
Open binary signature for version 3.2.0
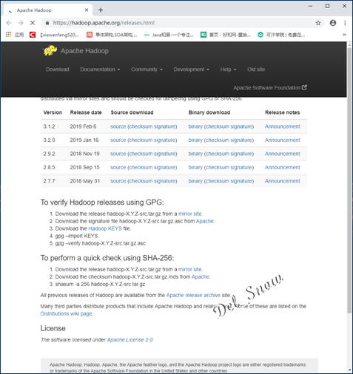click(241, 140)
